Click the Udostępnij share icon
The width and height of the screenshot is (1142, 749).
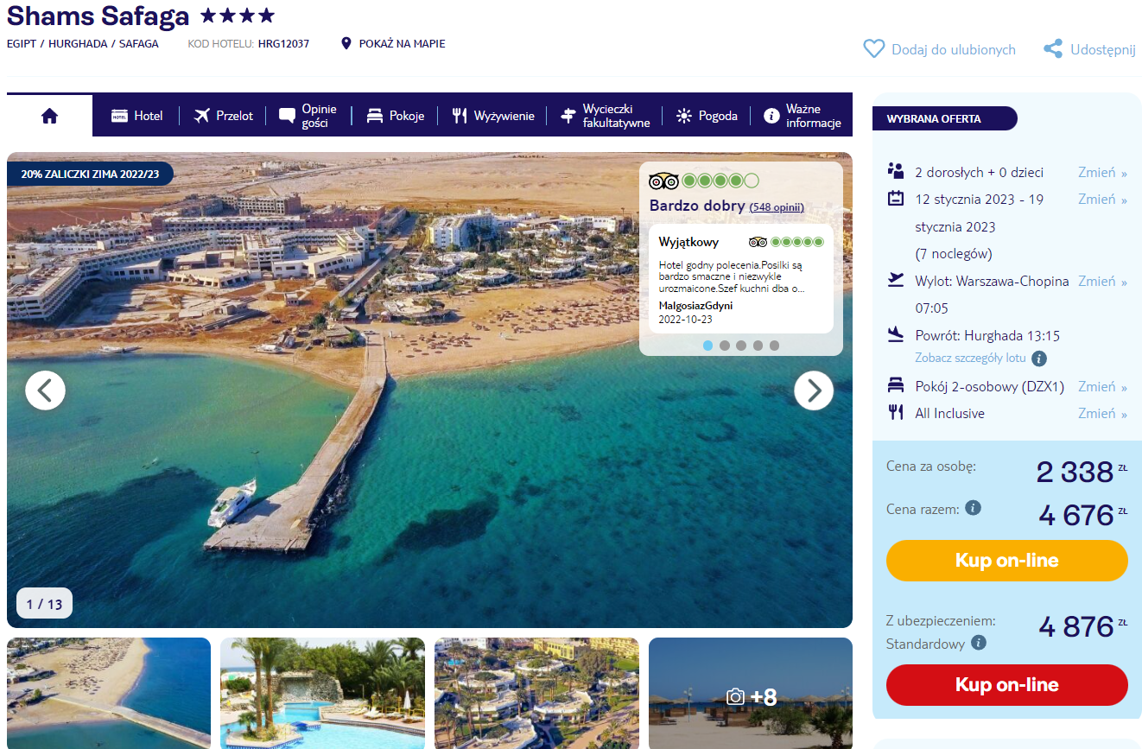pos(1053,49)
